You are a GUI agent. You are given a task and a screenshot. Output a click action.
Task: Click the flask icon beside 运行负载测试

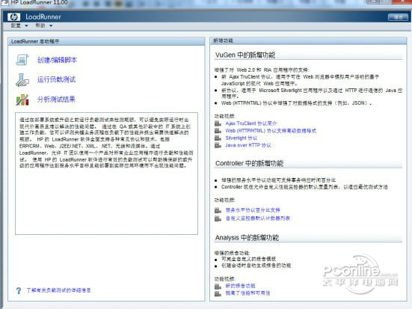pyautogui.click(x=22, y=80)
